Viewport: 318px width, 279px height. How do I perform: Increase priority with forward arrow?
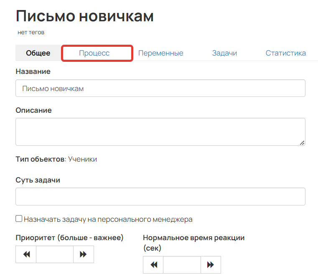tap(83, 254)
